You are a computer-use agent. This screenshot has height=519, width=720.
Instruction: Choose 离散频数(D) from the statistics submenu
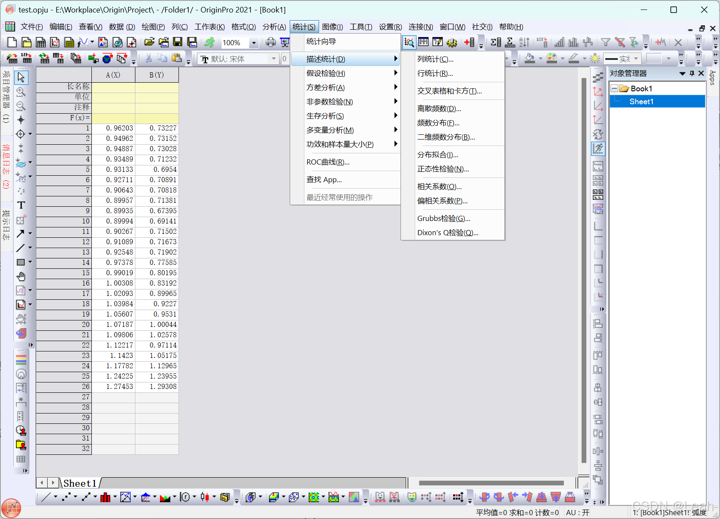click(439, 108)
